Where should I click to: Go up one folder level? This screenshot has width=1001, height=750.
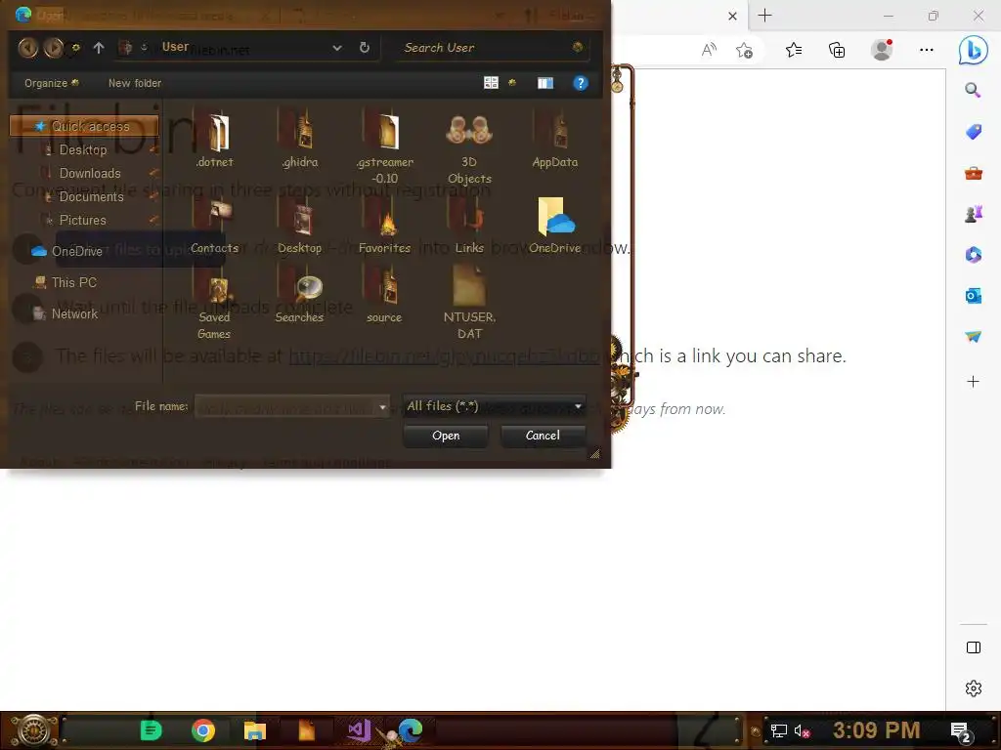click(99, 47)
